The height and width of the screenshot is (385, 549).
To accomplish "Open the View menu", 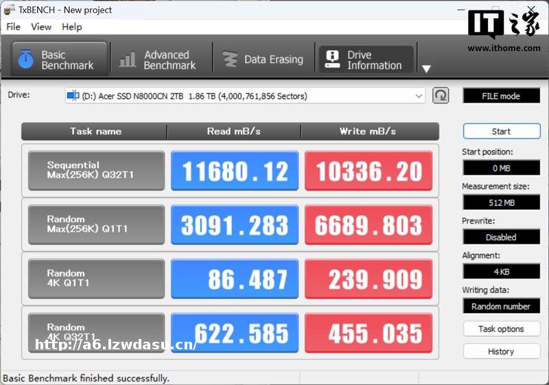I will (41, 27).
